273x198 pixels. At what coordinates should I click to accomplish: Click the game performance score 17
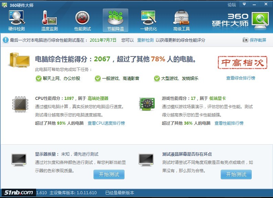193,98
